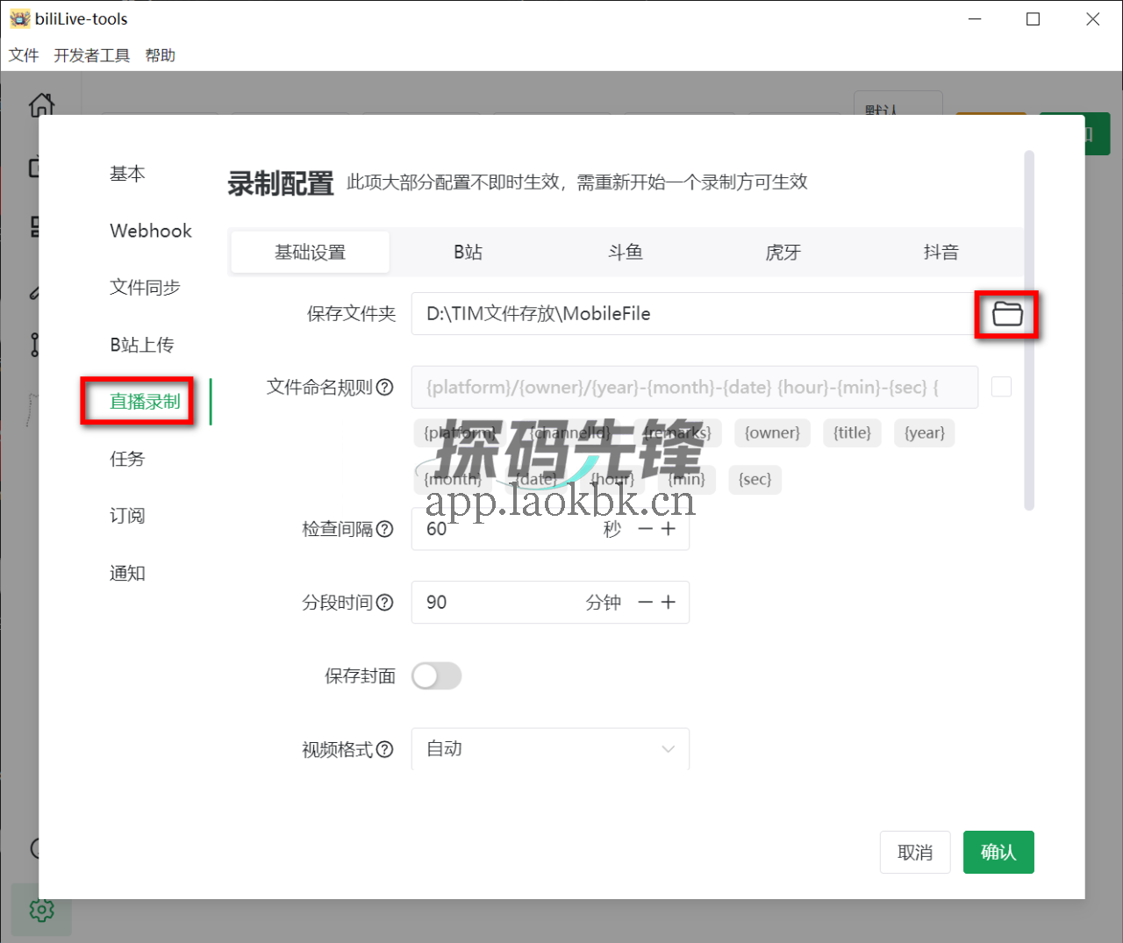1123x943 pixels.
Task: Open the settings gear icon in left sidebar
Action: point(41,910)
